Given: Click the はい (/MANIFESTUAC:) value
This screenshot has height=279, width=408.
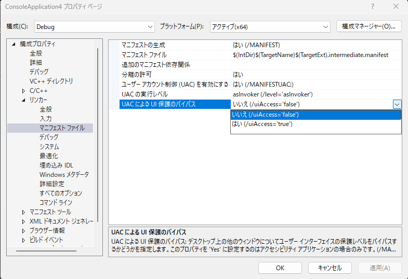Looking at the screenshot, I should click(263, 85).
